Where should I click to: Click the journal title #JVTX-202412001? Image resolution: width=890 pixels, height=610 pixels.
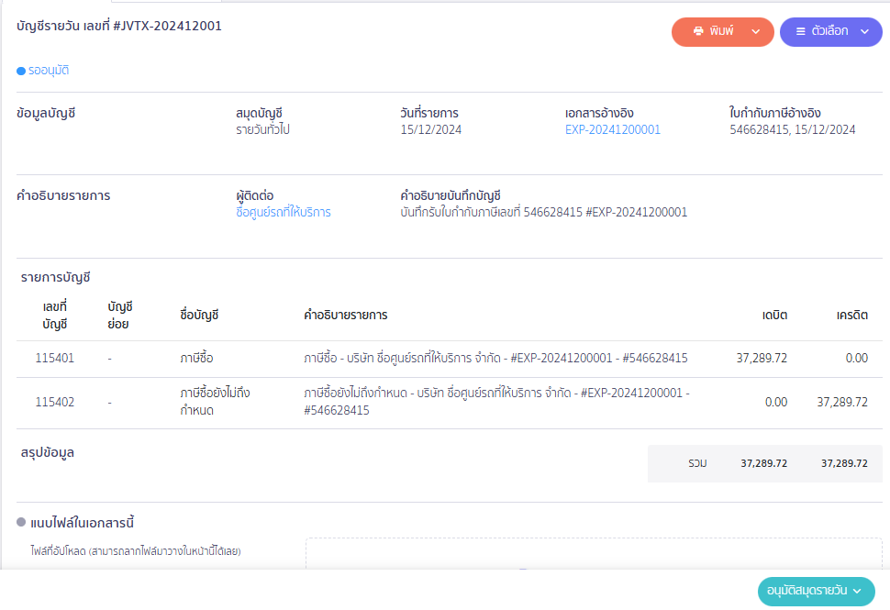pyautogui.click(x=119, y=27)
